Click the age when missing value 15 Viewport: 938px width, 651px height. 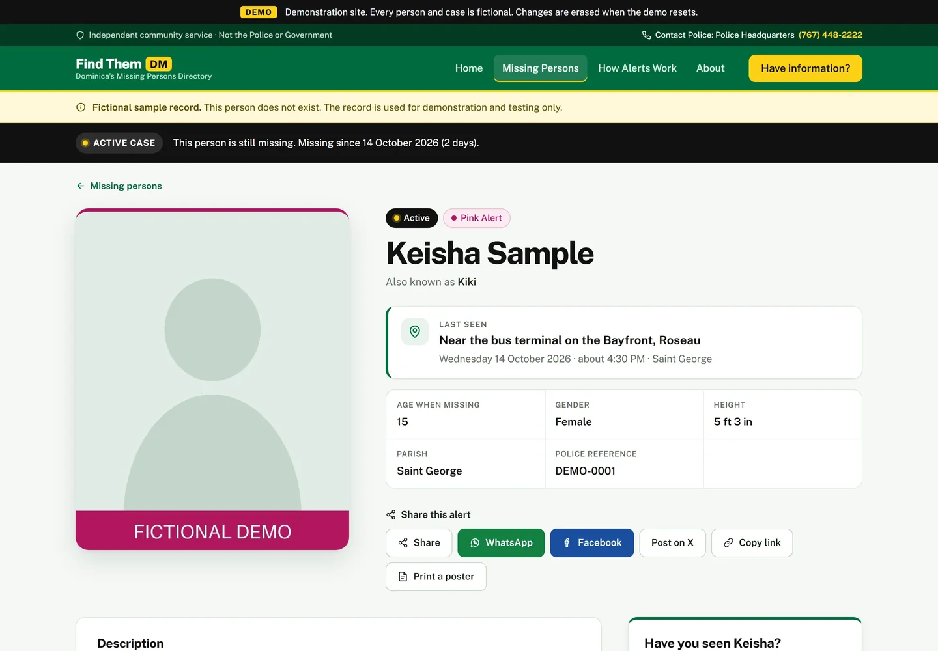pos(403,422)
